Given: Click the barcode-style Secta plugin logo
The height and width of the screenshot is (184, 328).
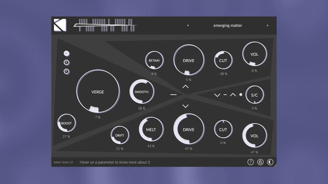Looking at the screenshot, I should [x=106, y=25].
